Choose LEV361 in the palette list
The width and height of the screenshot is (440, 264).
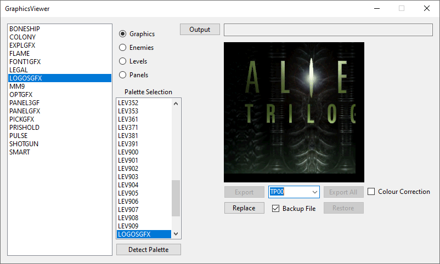(x=144, y=119)
